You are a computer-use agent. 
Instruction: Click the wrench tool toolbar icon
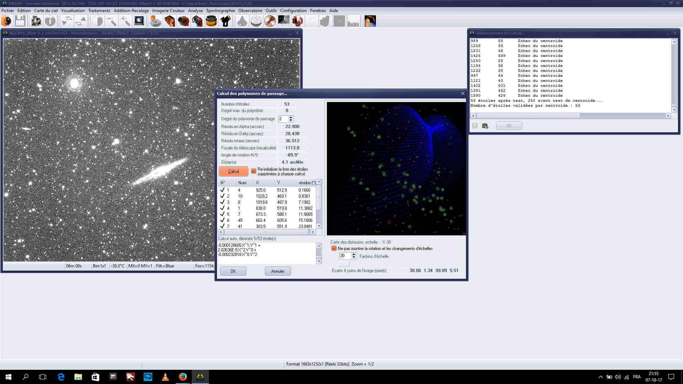270,21
